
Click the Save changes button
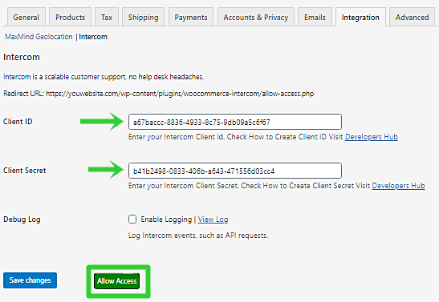[x=30, y=280]
